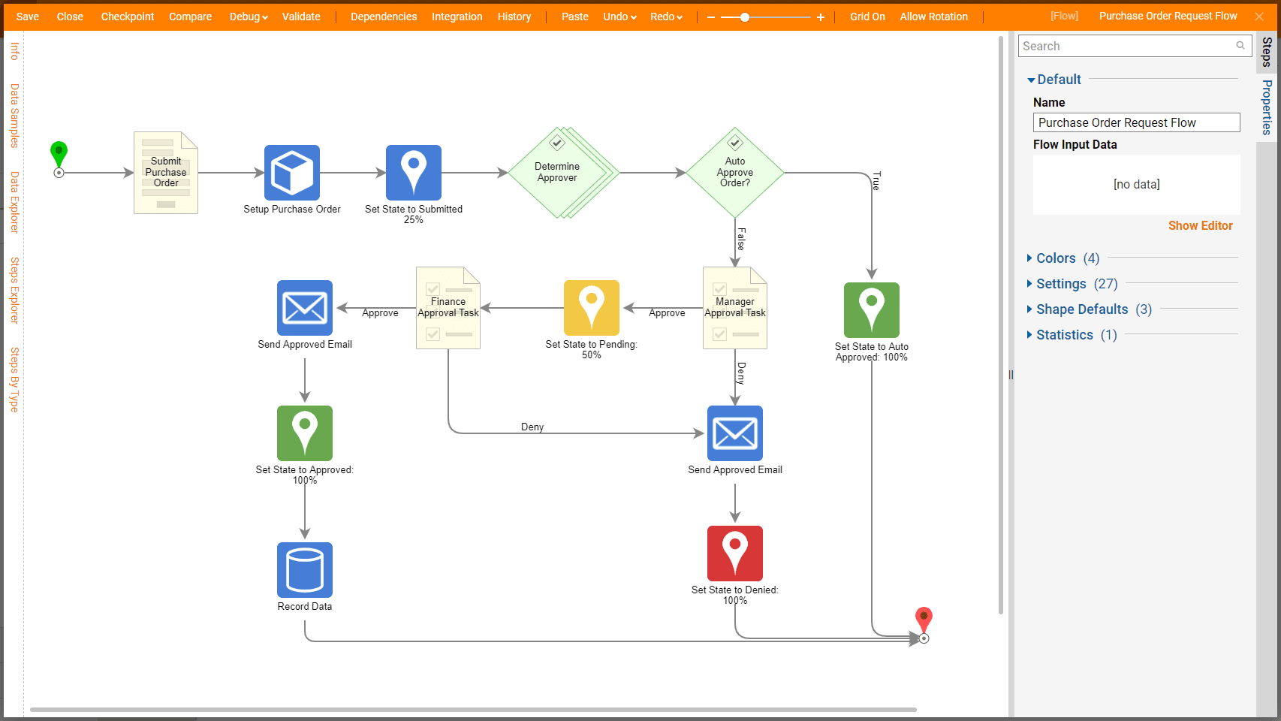Viewport: 1281px width, 721px height.
Task: Click Close in the toolbar
Action: tap(70, 17)
